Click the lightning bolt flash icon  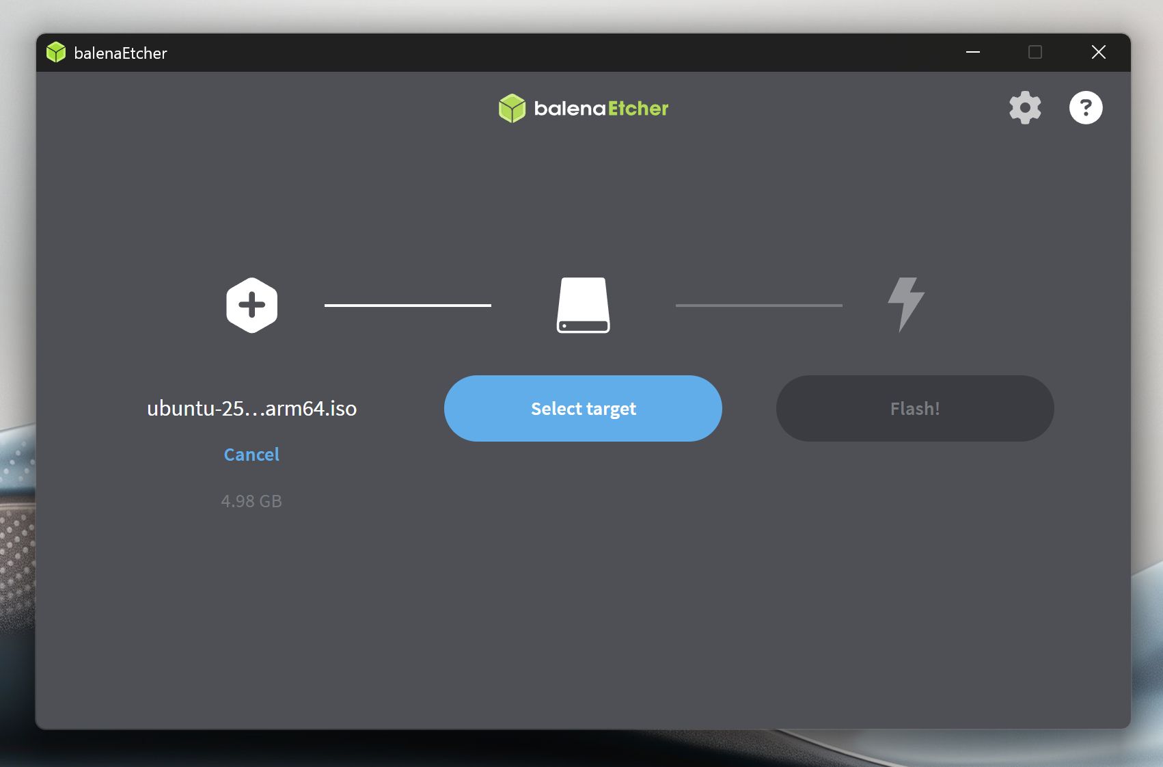pyautogui.click(x=905, y=304)
